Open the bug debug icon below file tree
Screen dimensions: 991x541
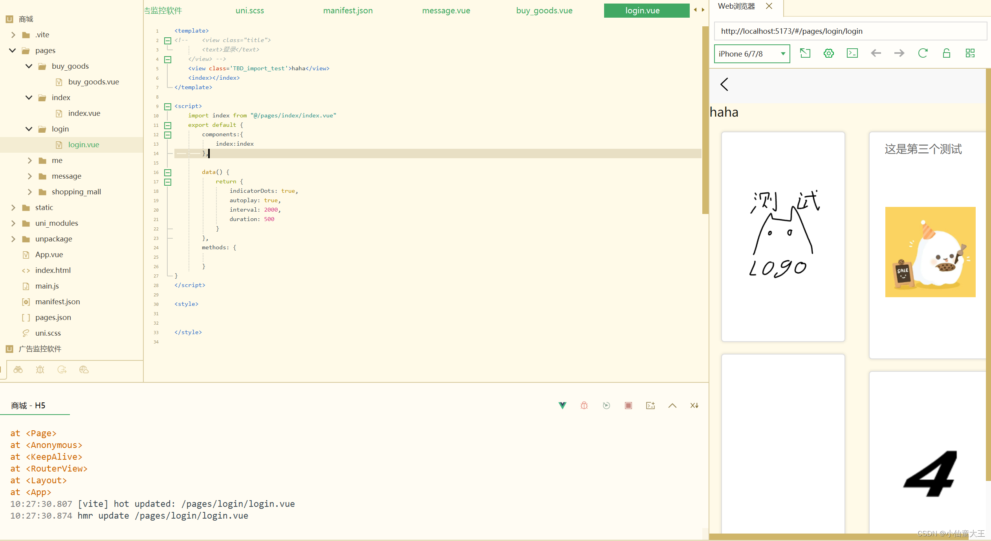click(40, 369)
